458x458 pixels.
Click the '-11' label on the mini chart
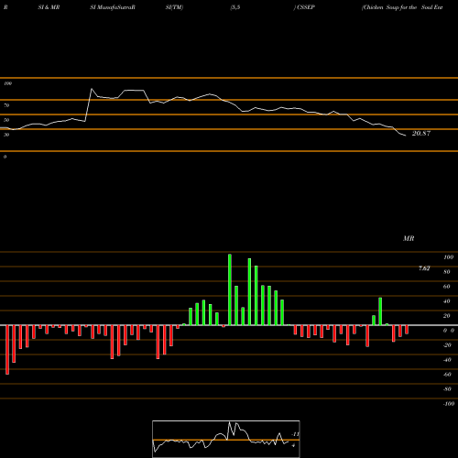(x=295, y=434)
